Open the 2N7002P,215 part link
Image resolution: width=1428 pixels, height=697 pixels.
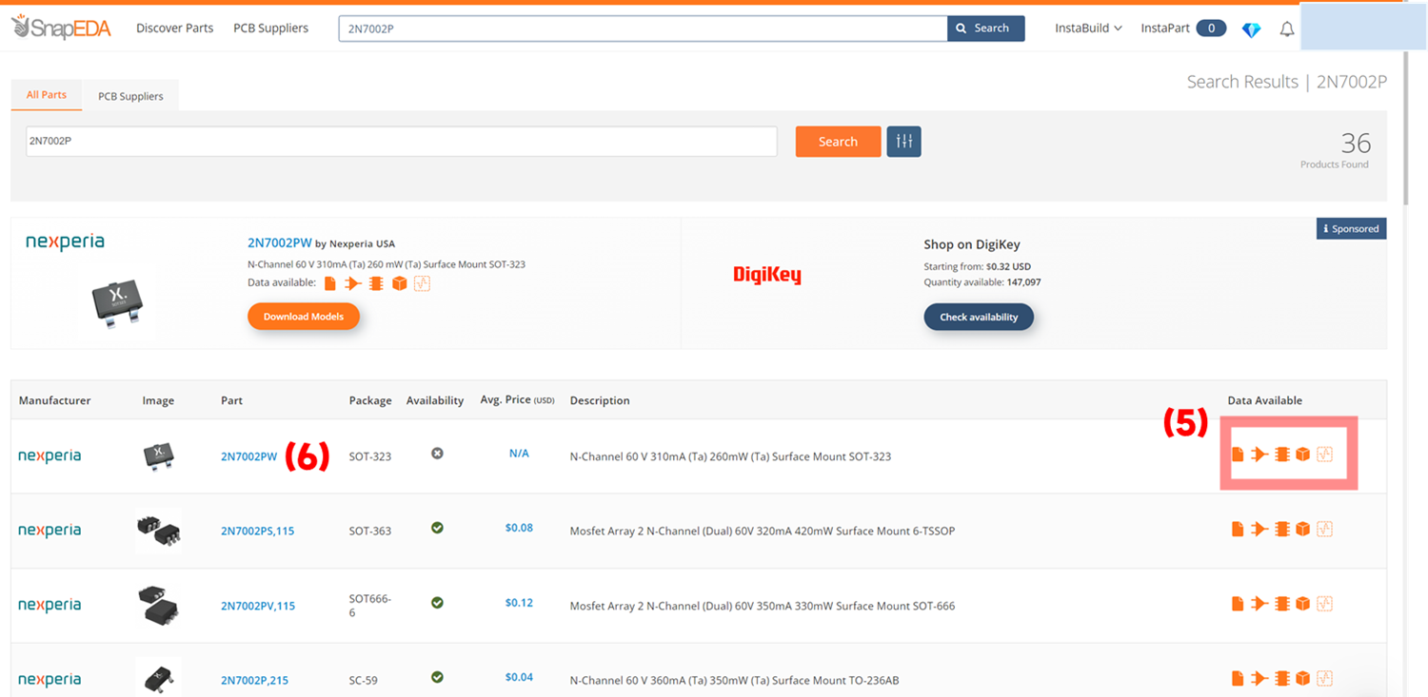[254, 680]
